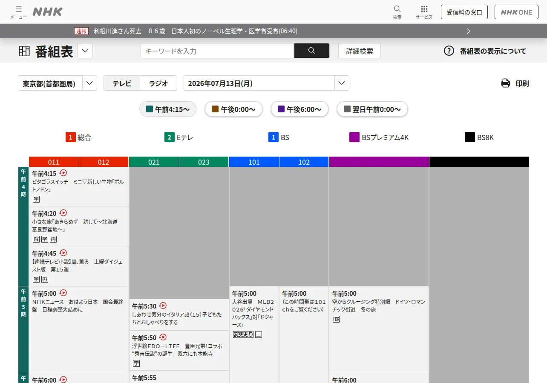
Task: Select sub-channel 021 header
Action: tap(154, 162)
